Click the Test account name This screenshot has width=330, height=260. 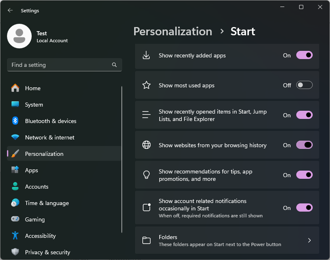(x=42, y=33)
